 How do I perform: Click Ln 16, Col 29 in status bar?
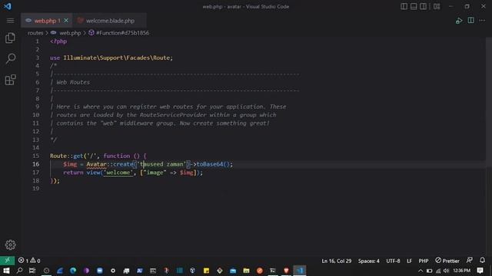(337, 261)
